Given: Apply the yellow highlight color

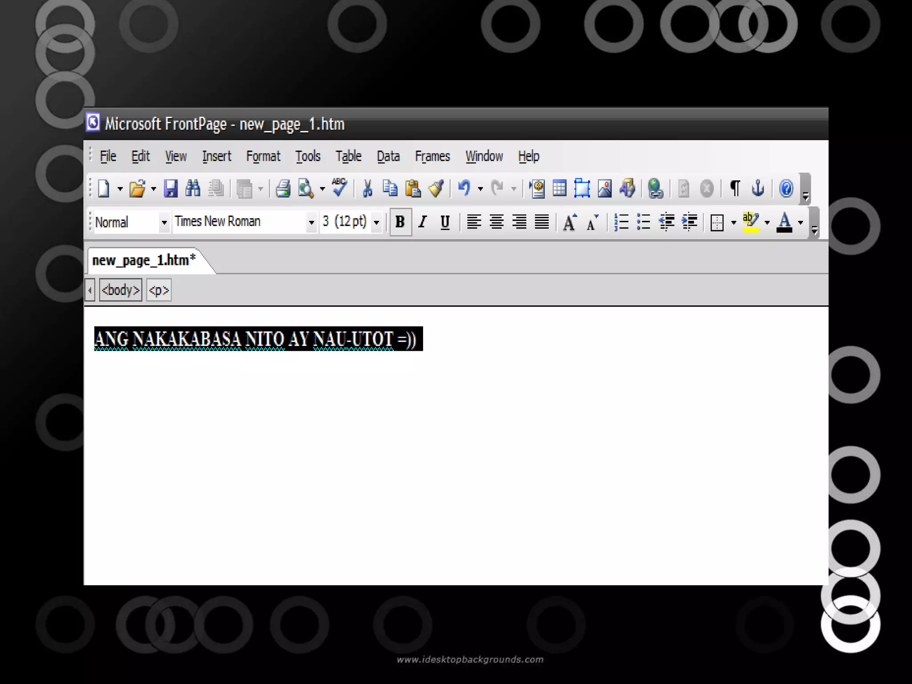Looking at the screenshot, I should (x=751, y=222).
